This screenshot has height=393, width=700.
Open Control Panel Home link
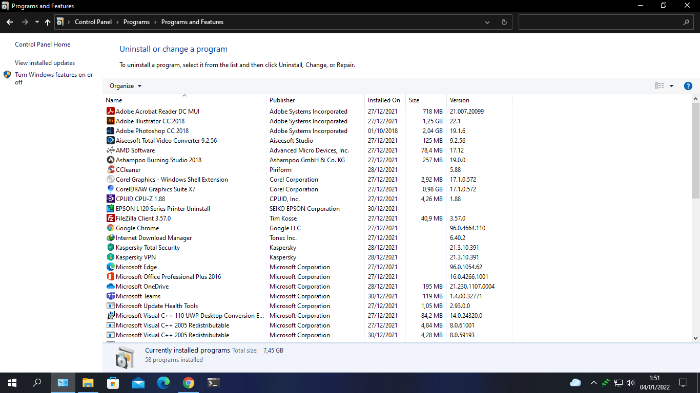point(43,45)
